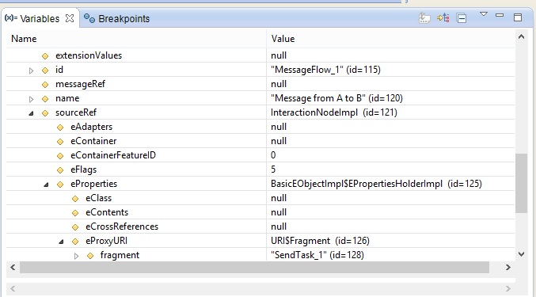Click the Breakpoints tab icon
This screenshot has width=536, height=297.
pyautogui.click(x=89, y=18)
